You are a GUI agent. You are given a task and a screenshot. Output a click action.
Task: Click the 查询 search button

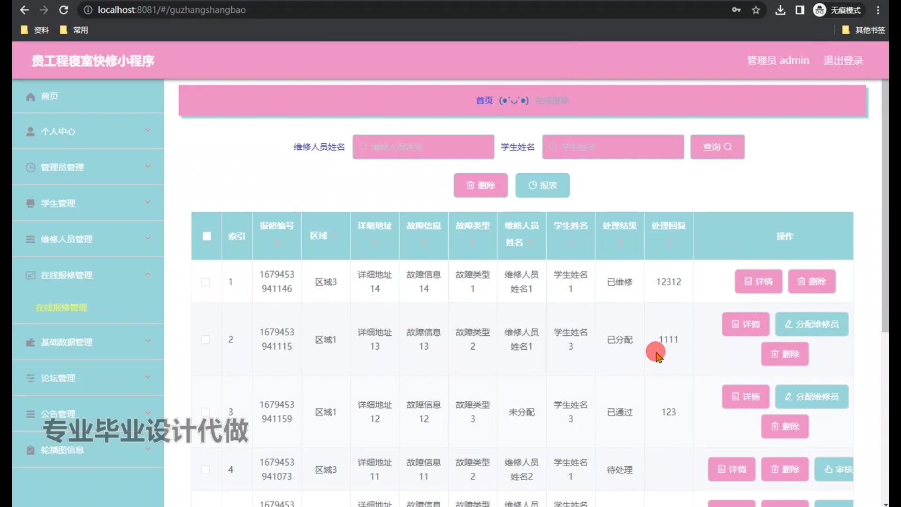pos(717,147)
